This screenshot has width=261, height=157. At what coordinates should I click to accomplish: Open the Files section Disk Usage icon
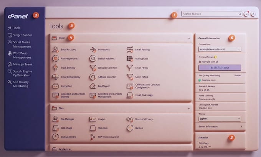point(55,128)
